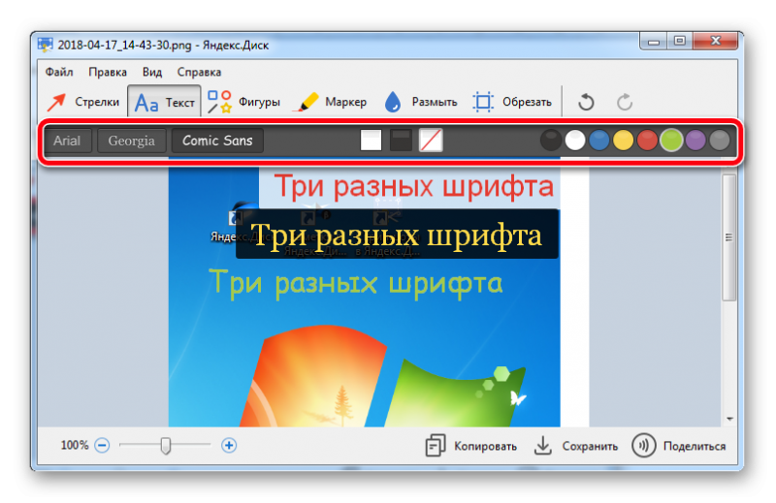Choose the Georgia font
Image resolution: width=776 pixels, height=503 pixels.
click(x=132, y=141)
